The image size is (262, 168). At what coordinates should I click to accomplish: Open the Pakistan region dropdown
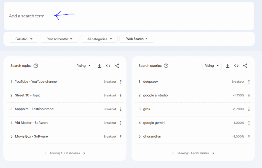point(24,39)
